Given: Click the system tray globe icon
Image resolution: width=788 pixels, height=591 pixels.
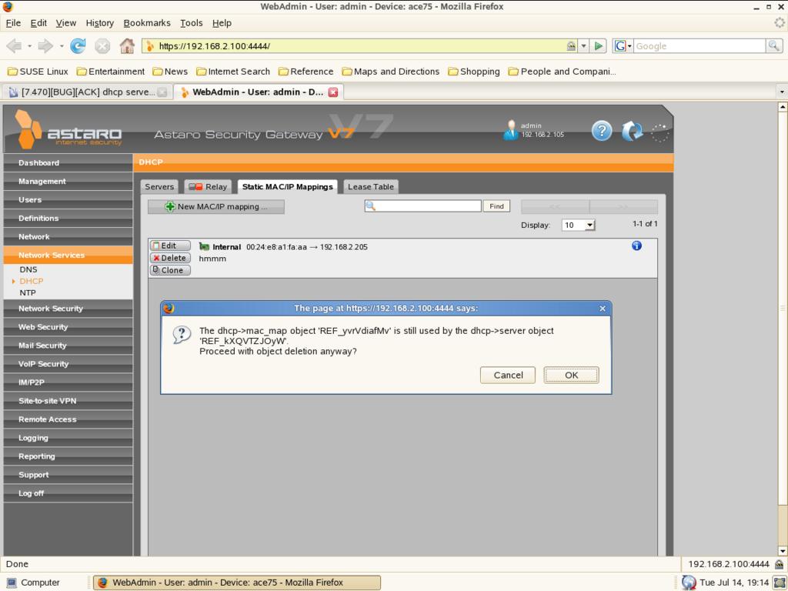Looking at the screenshot, I should (689, 583).
